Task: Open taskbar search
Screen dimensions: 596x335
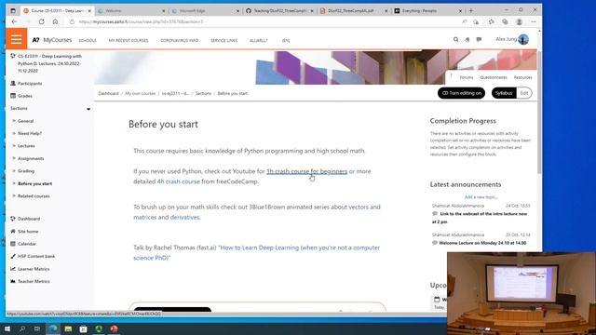Action: click(22, 328)
